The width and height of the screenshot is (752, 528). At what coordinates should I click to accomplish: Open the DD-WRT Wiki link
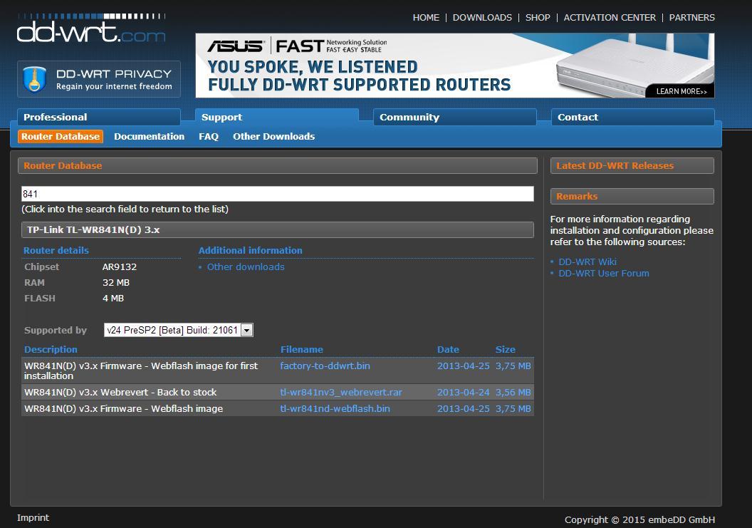587,262
